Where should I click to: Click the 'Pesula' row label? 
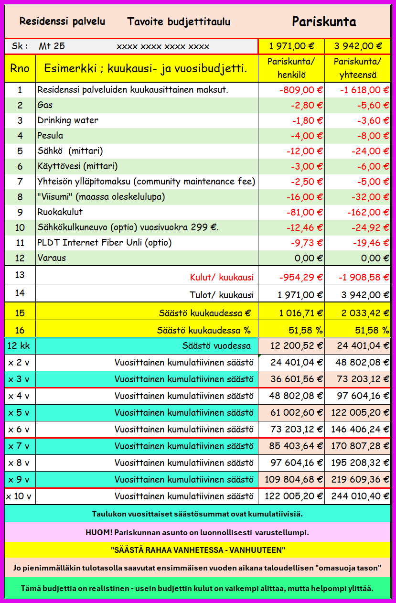[50, 136]
